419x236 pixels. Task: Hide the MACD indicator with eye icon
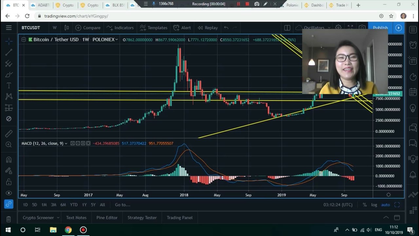click(x=73, y=143)
